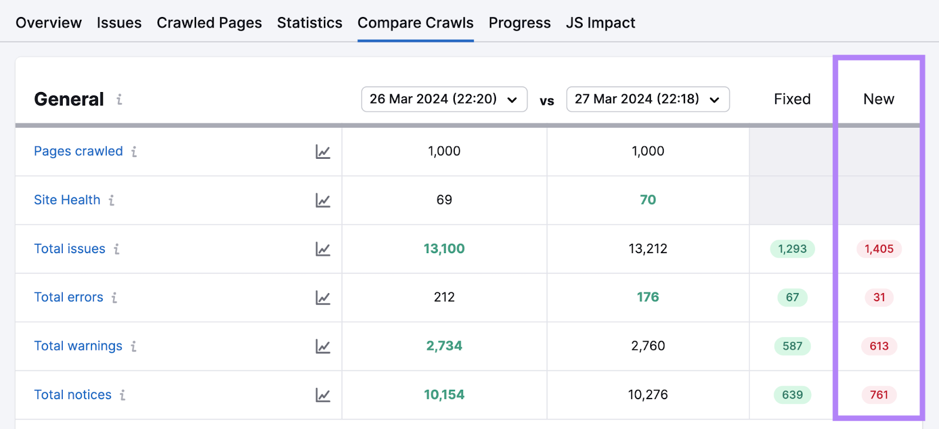Open the Total notices link

[x=73, y=395]
